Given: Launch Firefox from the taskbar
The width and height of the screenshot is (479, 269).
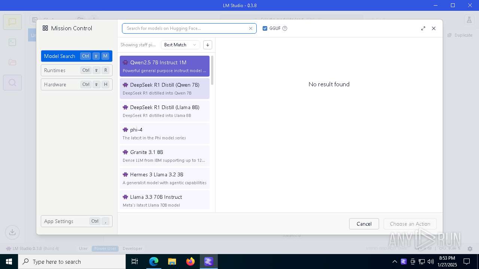Looking at the screenshot, I should (x=190, y=262).
